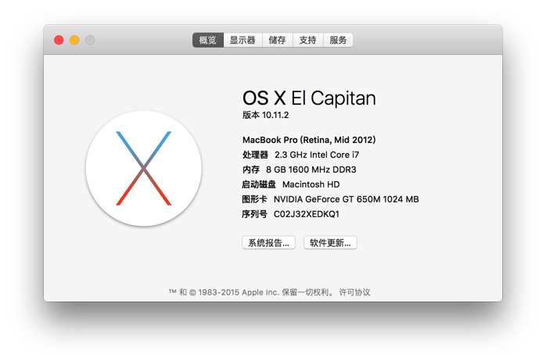Open 系统报告 system report
The width and height of the screenshot is (546, 364).
click(x=268, y=243)
